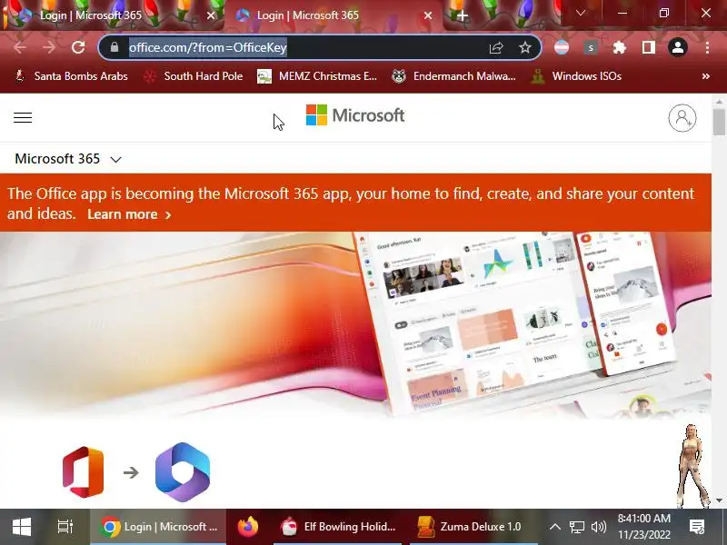Go back with the browser back arrow
727x545 pixels.
pyautogui.click(x=20, y=47)
